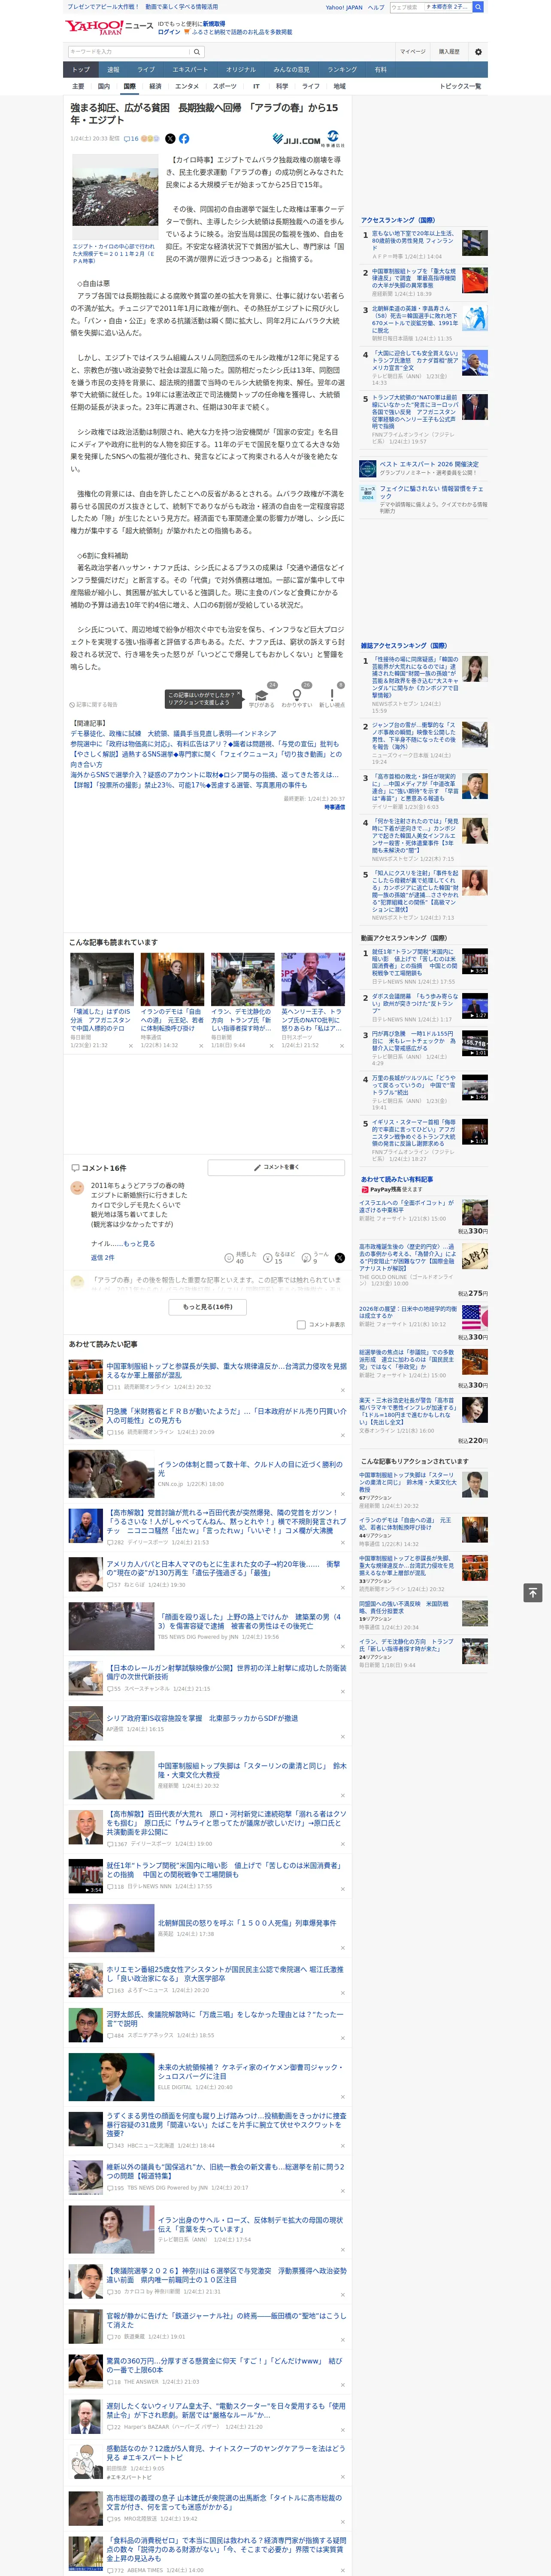Share the article on Facebook
This screenshot has width=551, height=2576.
point(184,139)
